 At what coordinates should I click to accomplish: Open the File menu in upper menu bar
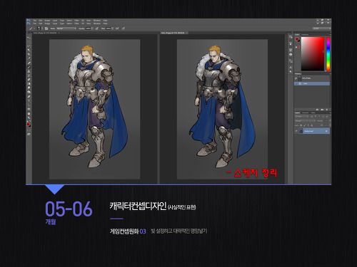35,21
